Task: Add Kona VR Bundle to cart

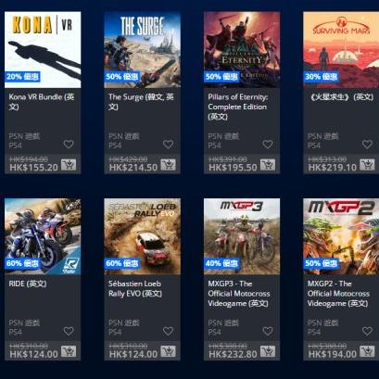Action: coord(69,165)
